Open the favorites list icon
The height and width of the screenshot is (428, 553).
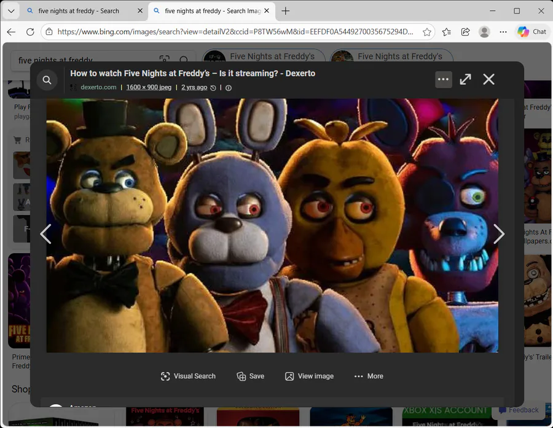point(447,32)
